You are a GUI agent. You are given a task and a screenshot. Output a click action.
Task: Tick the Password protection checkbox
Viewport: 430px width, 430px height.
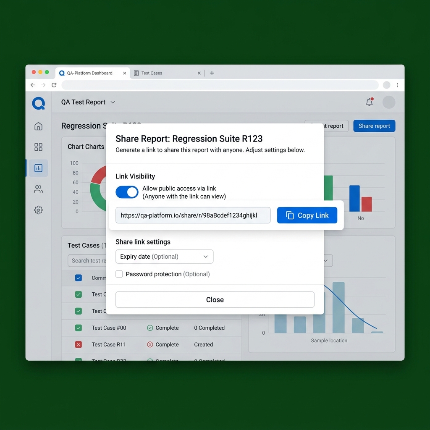point(119,274)
